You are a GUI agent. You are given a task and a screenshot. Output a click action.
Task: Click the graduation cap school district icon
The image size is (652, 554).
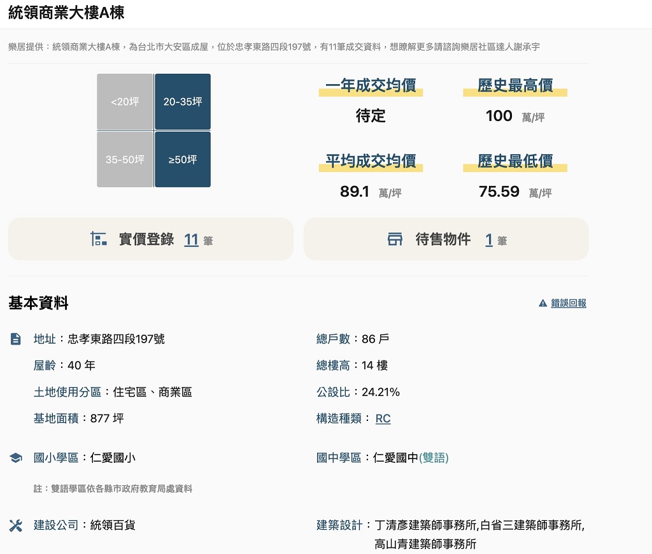[x=16, y=458]
